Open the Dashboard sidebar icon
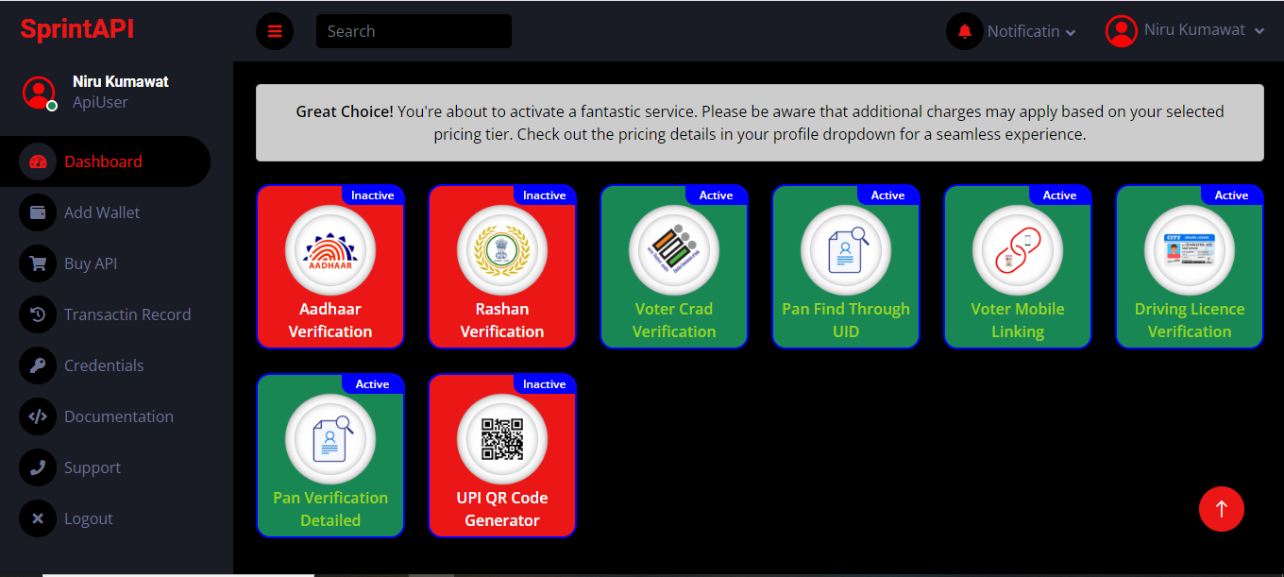This screenshot has height=577, width=1284. pos(38,161)
